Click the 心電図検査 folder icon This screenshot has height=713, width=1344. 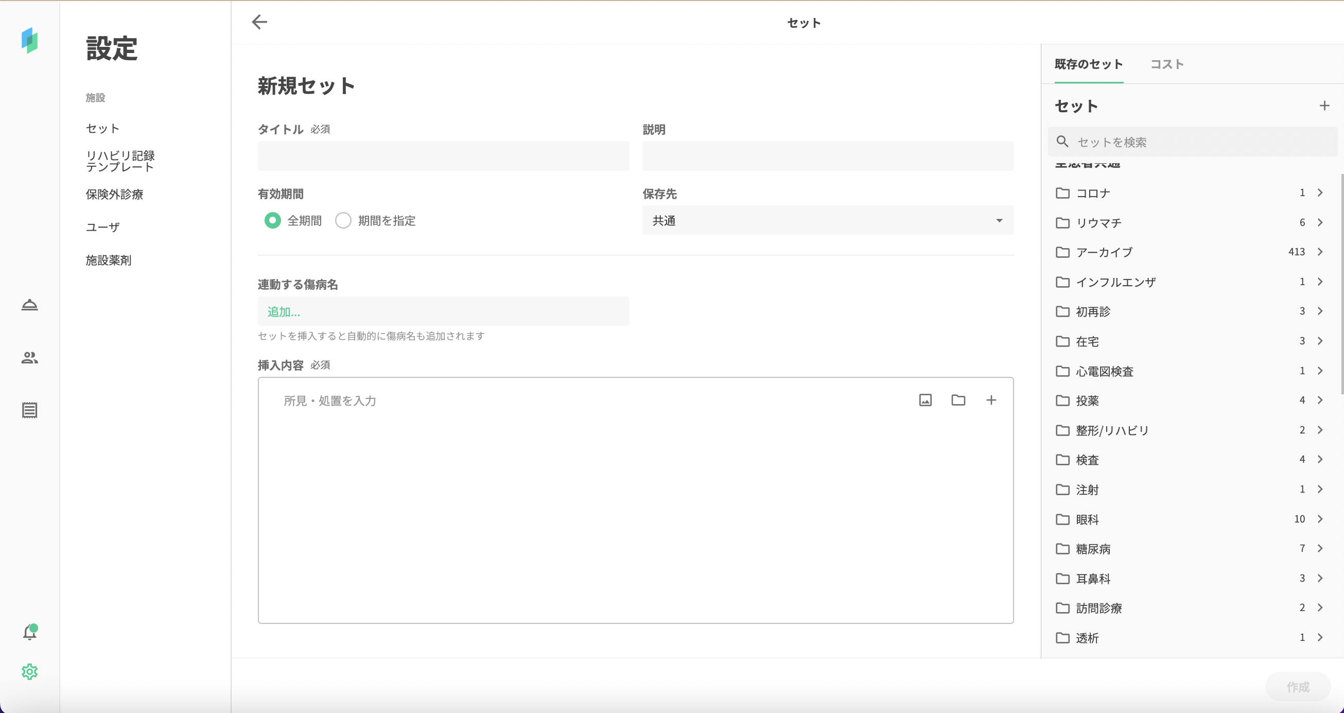point(1062,371)
